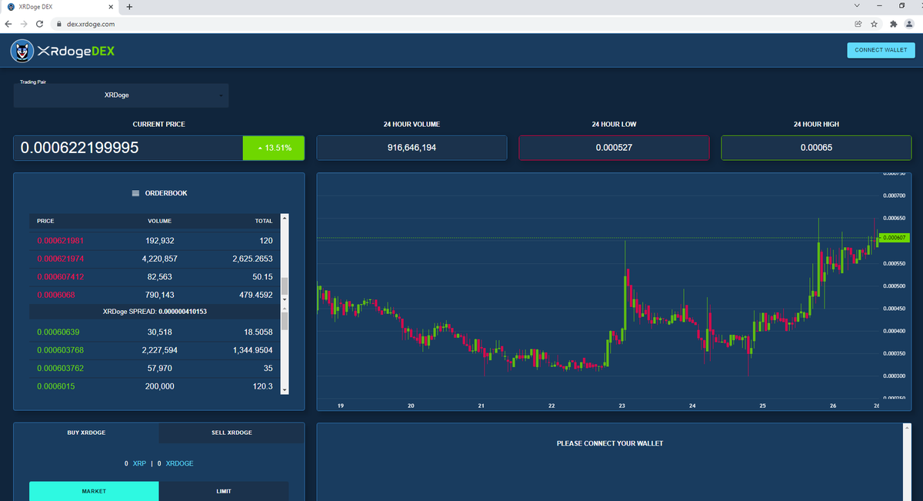
Task: Click the browser back arrow
Action: [x=8, y=24]
